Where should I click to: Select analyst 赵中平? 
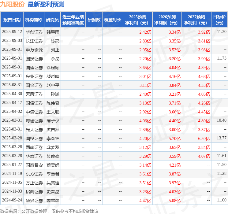pyautogui.click(x=53, y=85)
